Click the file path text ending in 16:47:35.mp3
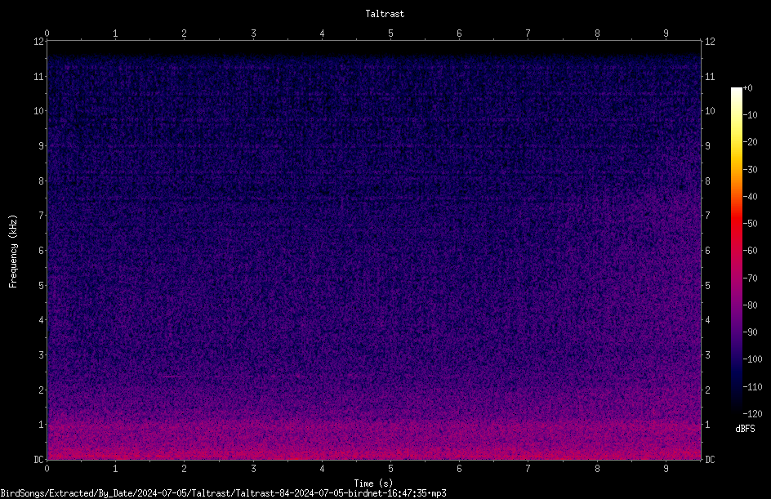771x499 pixels. pyautogui.click(x=223, y=493)
